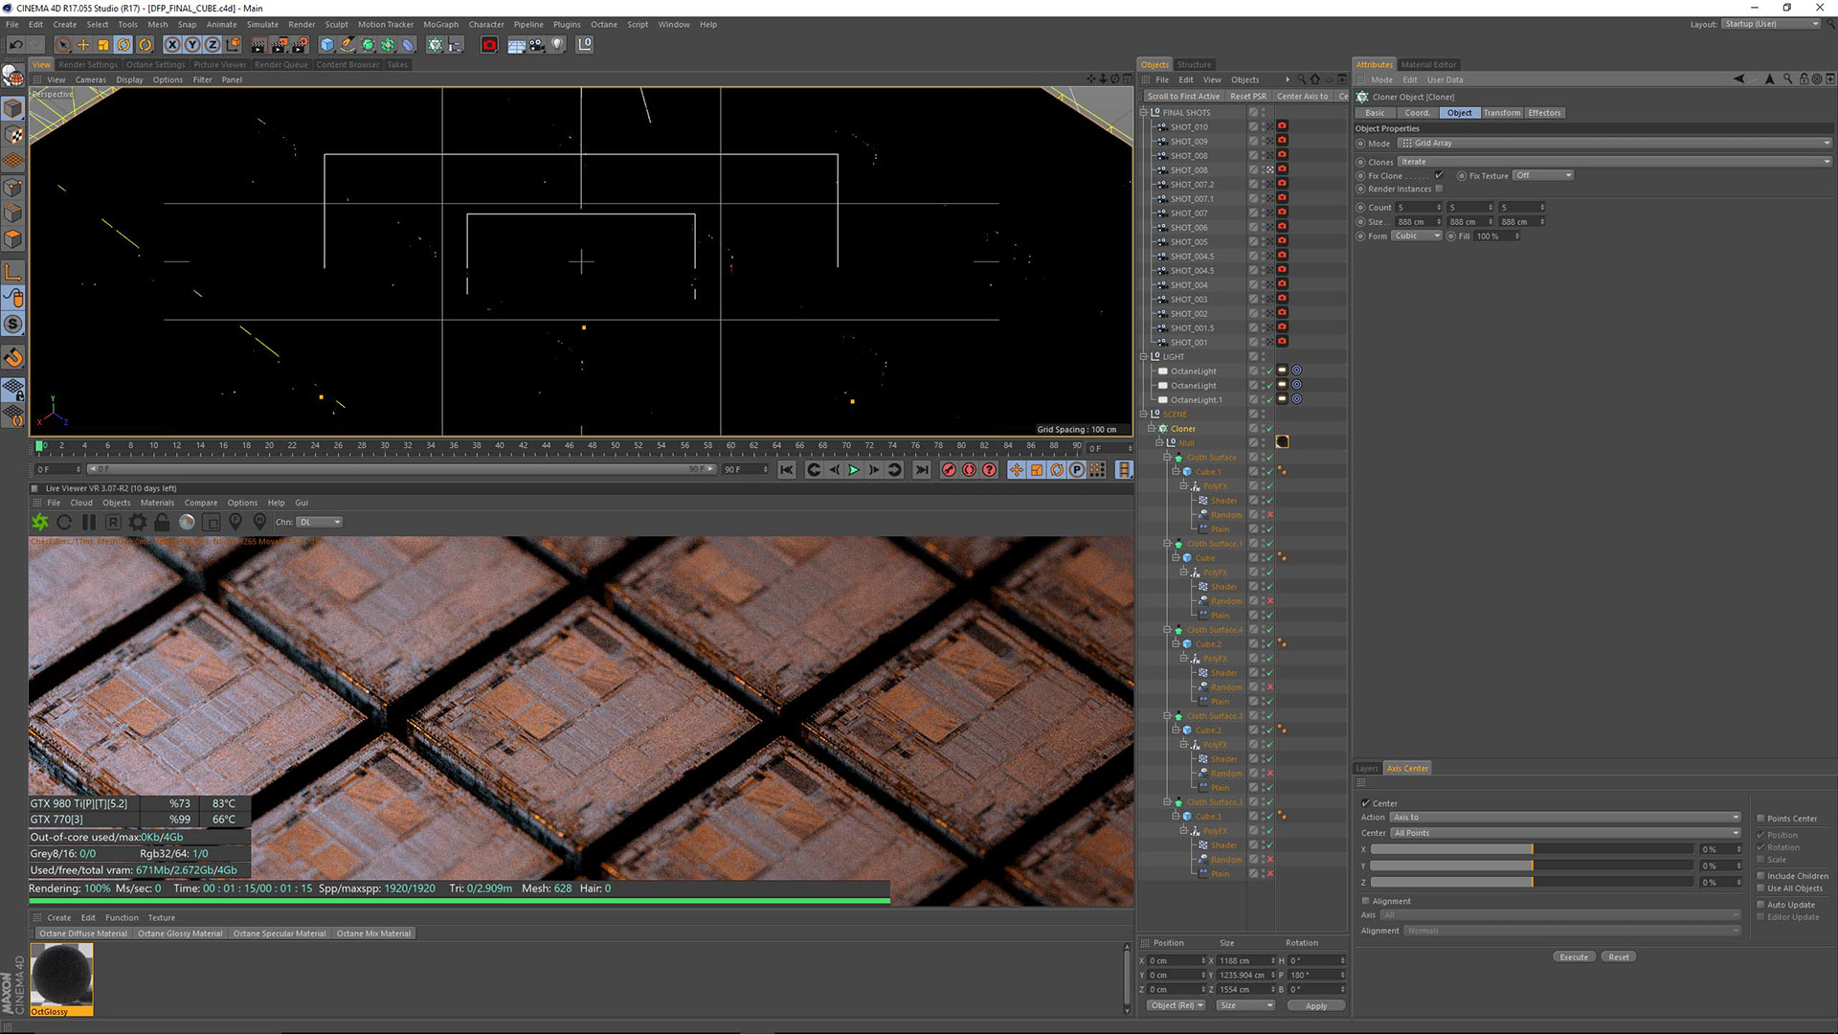Image resolution: width=1838 pixels, height=1034 pixels.
Task: Click Octane logo to send scene
Action: [40, 522]
